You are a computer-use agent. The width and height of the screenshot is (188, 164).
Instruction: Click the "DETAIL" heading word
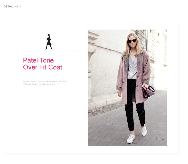click(8, 6)
